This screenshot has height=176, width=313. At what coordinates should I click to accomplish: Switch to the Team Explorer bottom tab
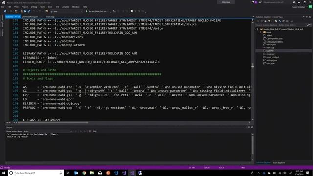(x=279, y=163)
